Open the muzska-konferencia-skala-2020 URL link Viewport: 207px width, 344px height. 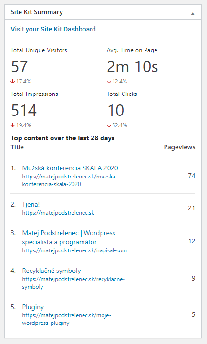70,180
